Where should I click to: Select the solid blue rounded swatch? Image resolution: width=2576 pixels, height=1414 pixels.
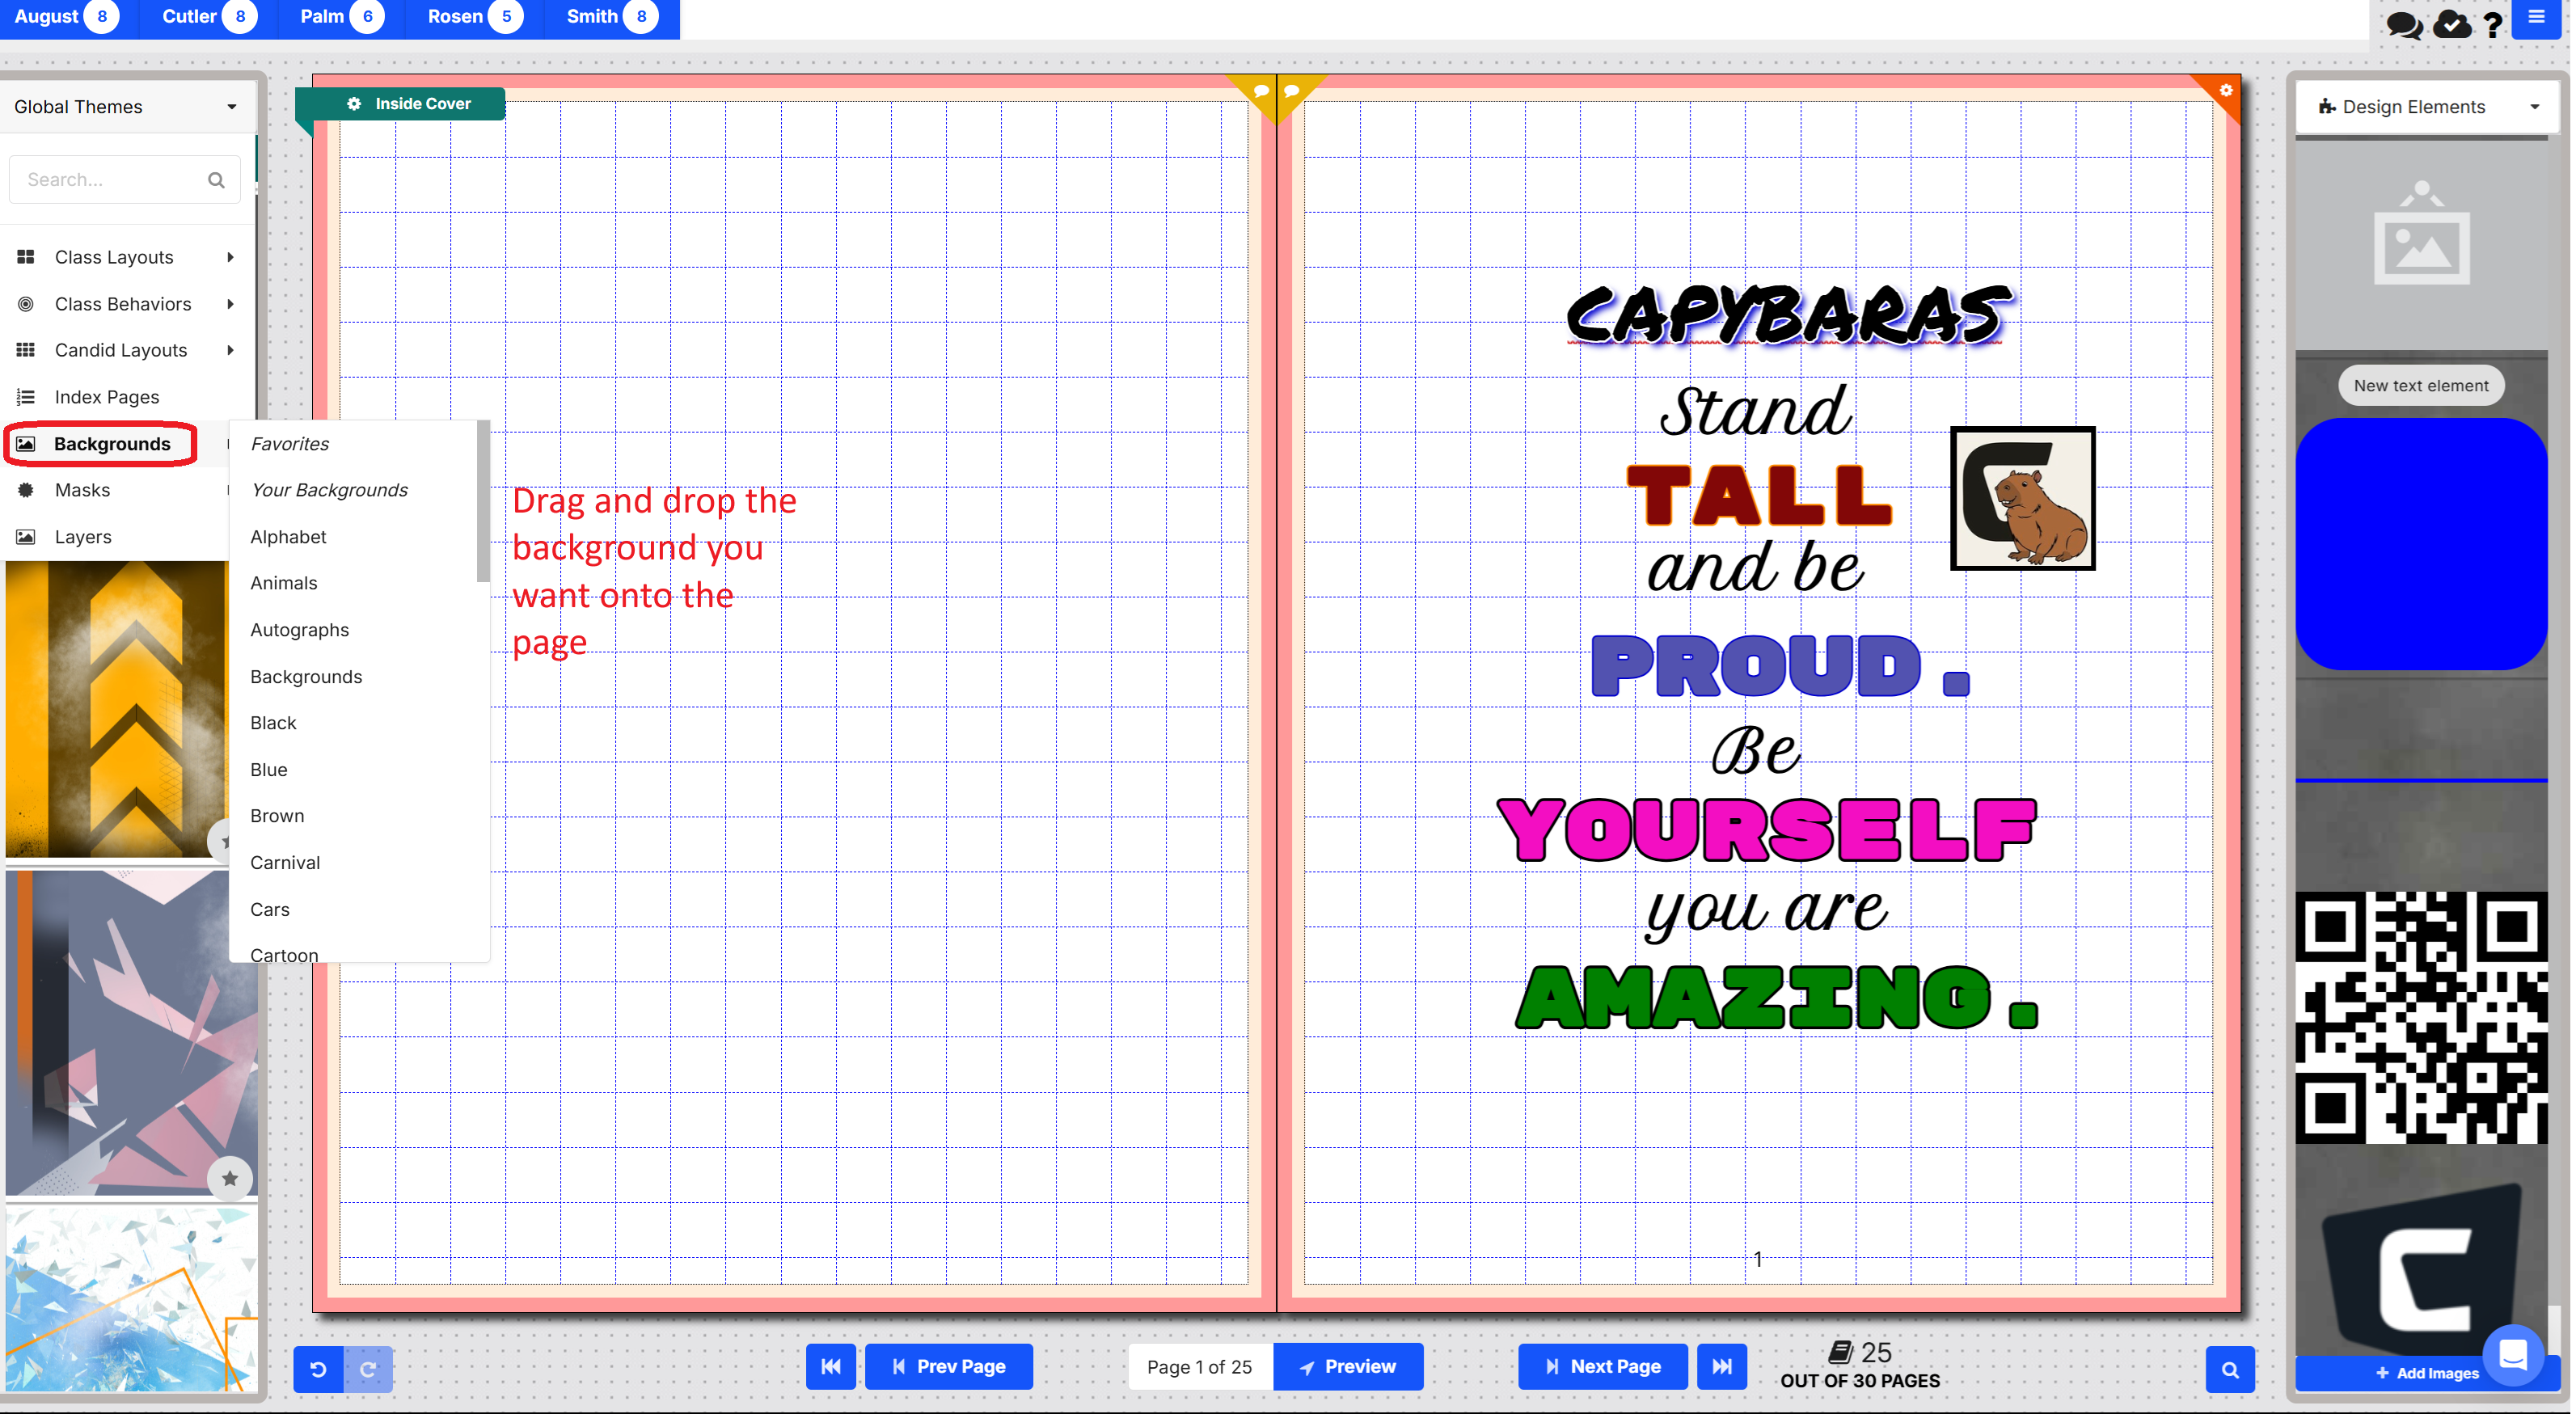click(2420, 544)
